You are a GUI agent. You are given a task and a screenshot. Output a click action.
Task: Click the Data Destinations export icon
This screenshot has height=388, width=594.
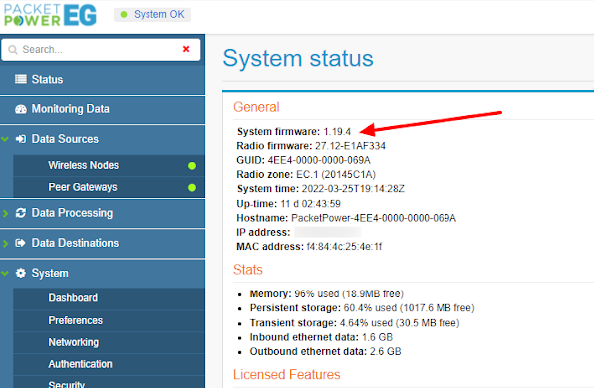click(21, 243)
